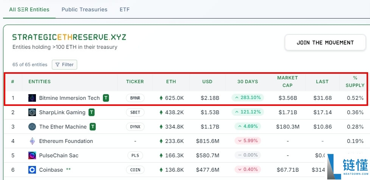Click the Ethereum Foundation diamond icon
Image resolution: width=370 pixels, height=180 pixels.
(x=32, y=141)
